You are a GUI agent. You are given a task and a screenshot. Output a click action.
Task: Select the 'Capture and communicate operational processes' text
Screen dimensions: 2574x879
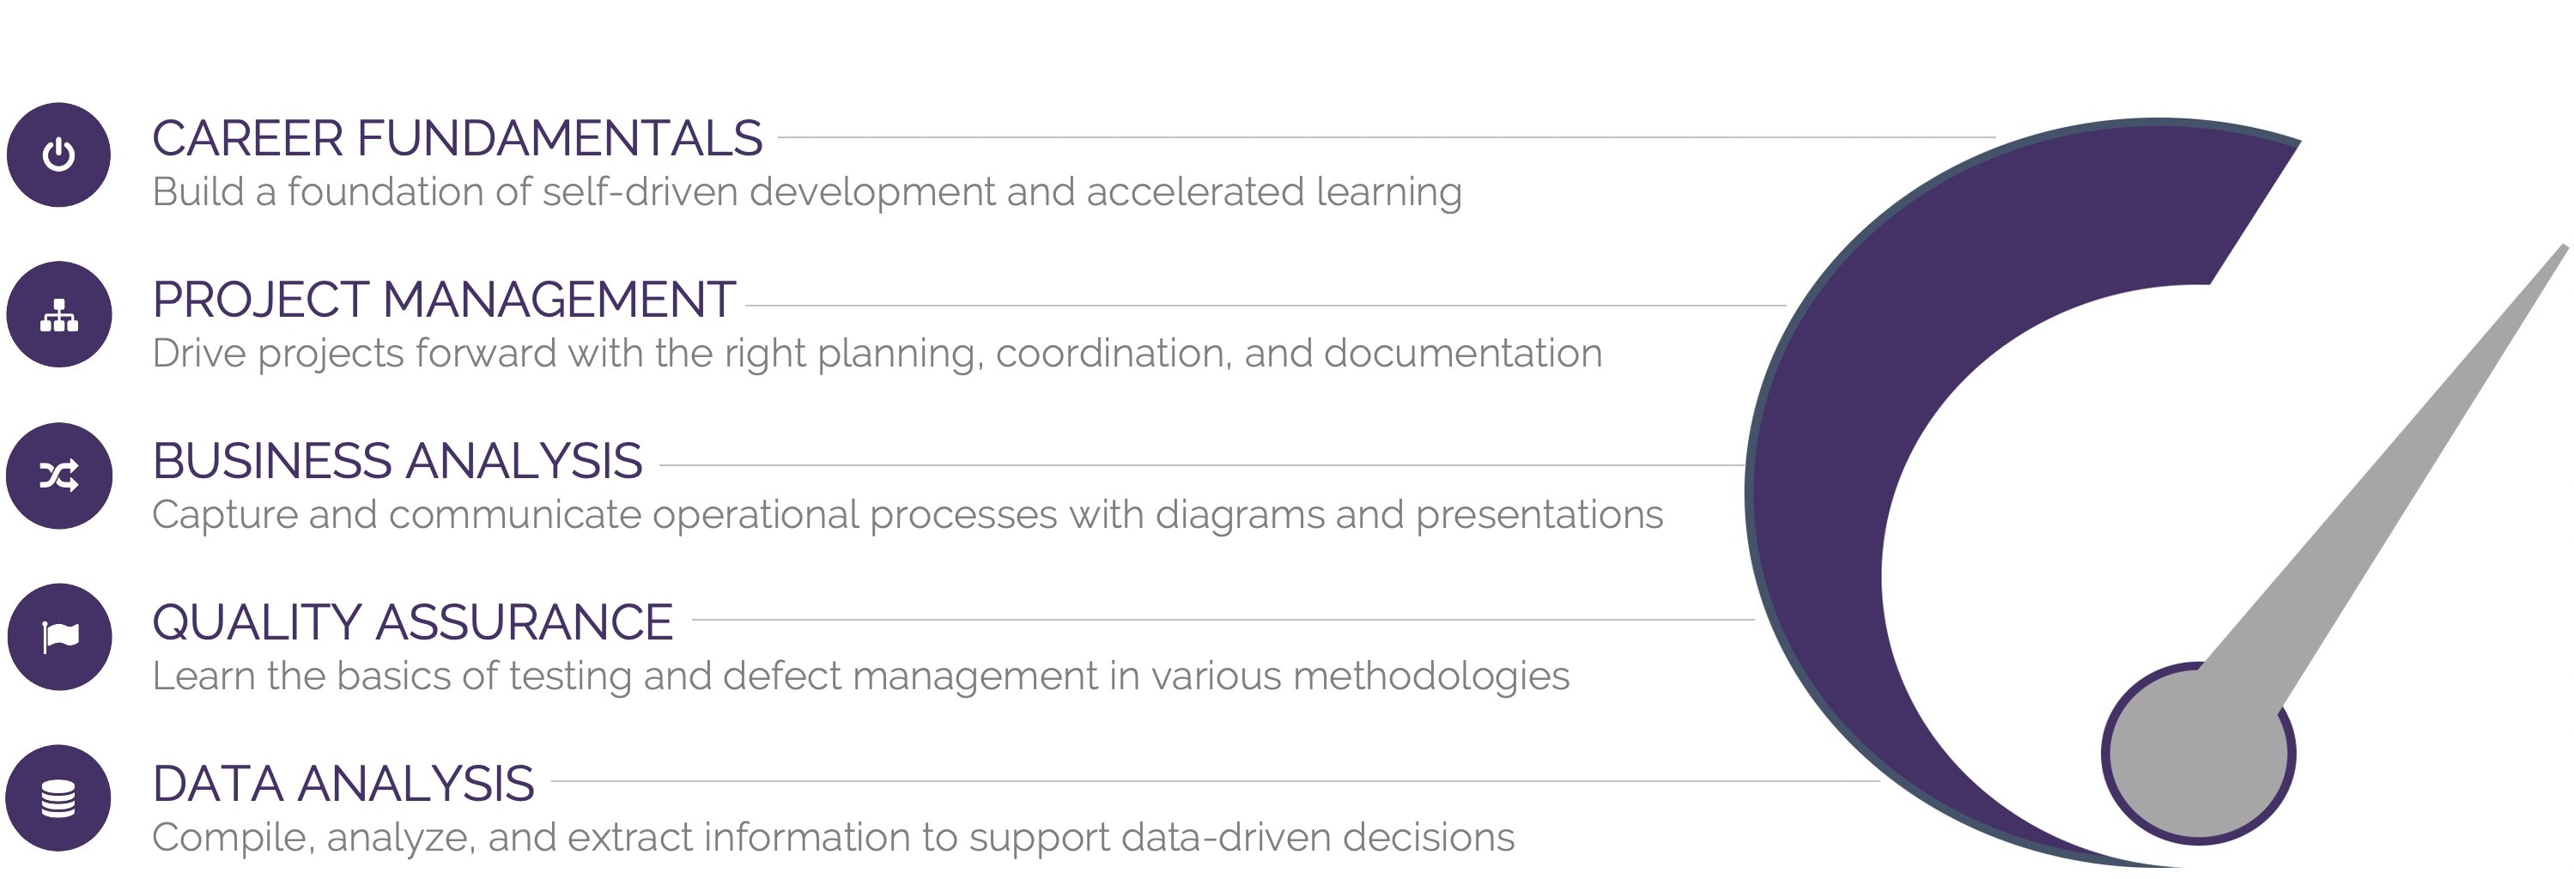907,514
